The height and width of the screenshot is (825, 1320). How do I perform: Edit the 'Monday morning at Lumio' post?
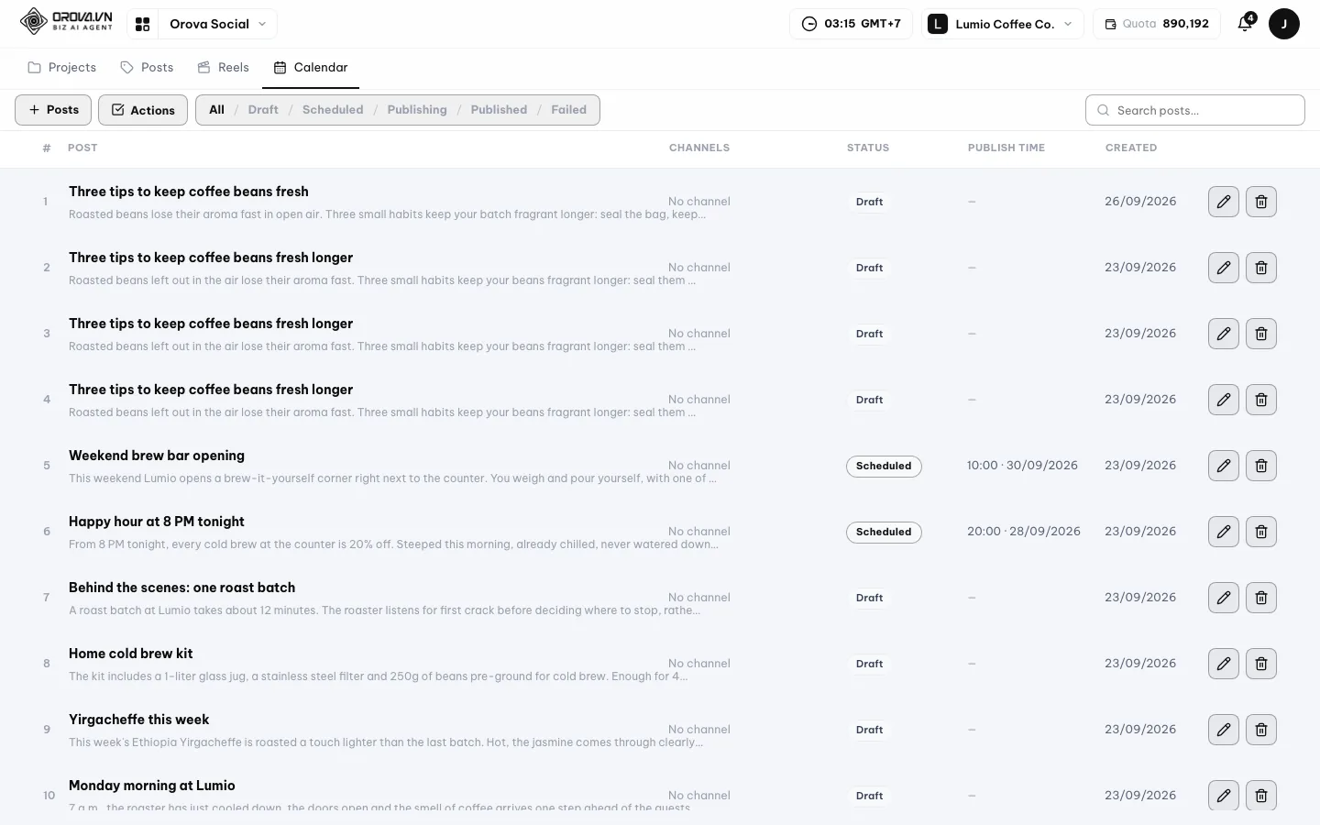(1224, 795)
